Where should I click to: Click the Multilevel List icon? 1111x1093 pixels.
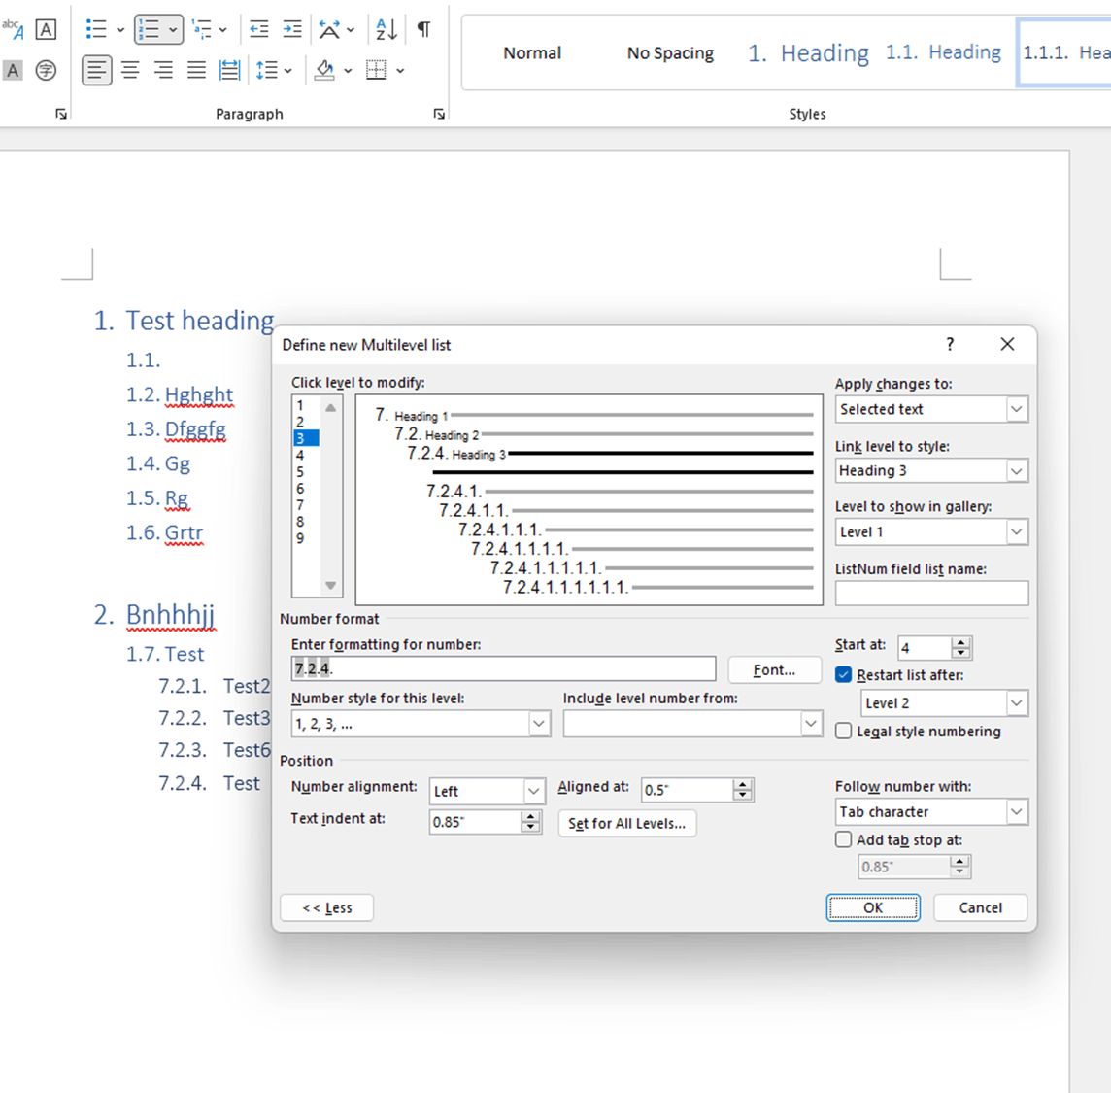tap(202, 29)
